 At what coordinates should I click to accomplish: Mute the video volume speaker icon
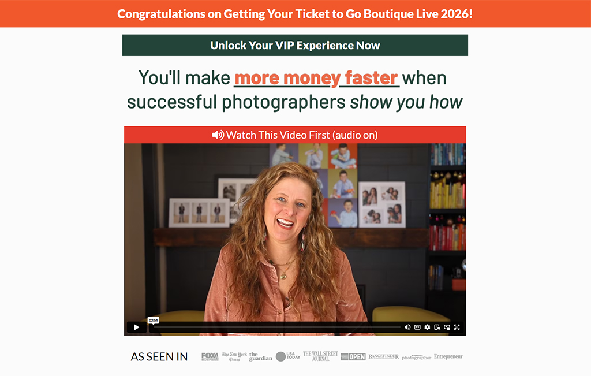pos(407,327)
